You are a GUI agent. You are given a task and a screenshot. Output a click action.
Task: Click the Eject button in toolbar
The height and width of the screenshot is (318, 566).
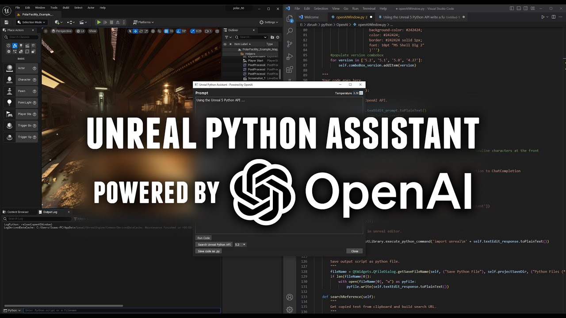coord(118,22)
